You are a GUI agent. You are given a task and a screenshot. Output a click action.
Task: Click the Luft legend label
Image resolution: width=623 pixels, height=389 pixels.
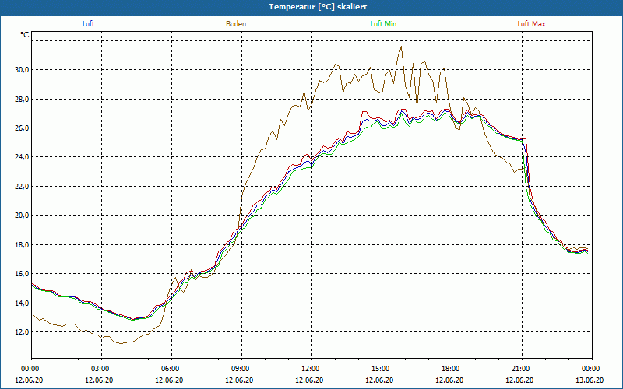88,24
